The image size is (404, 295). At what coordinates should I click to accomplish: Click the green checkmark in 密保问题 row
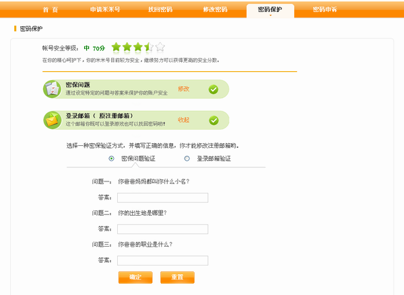point(213,89)
